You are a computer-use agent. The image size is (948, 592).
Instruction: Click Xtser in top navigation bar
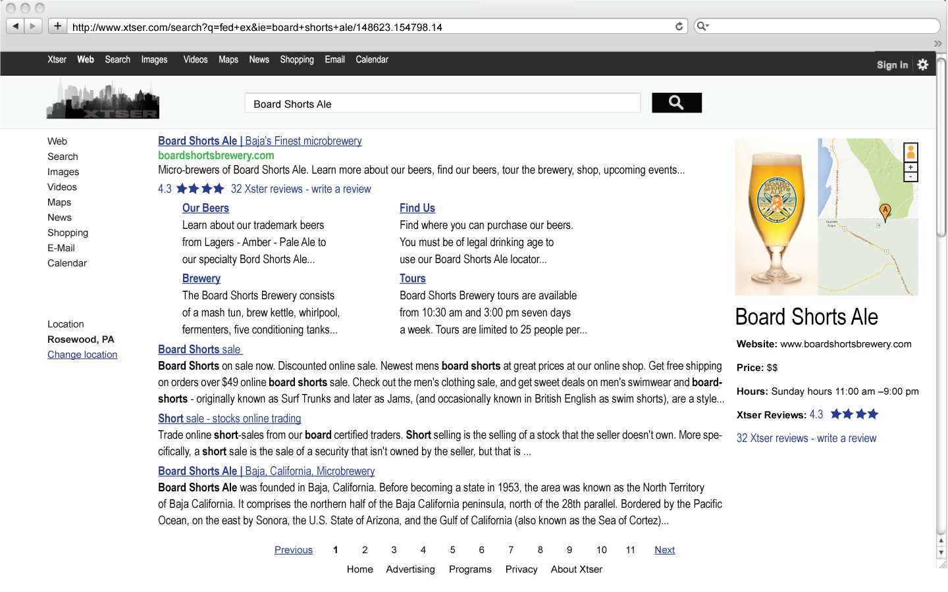57,59
